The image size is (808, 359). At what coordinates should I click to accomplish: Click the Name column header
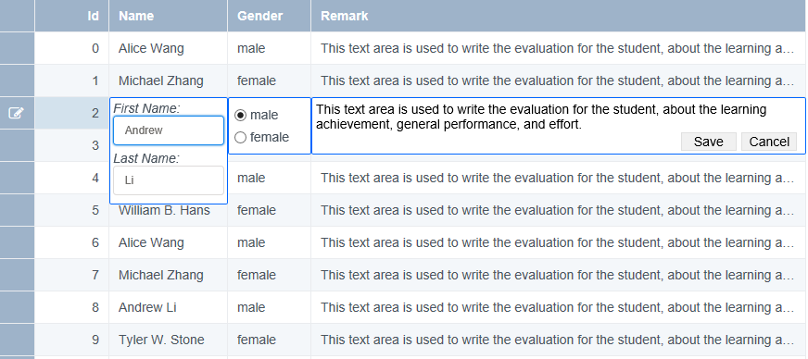[168, 16]
